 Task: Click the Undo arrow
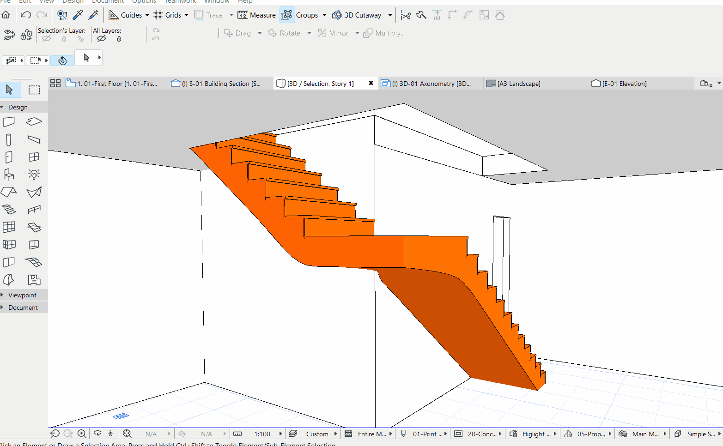(x=26, y=15)
